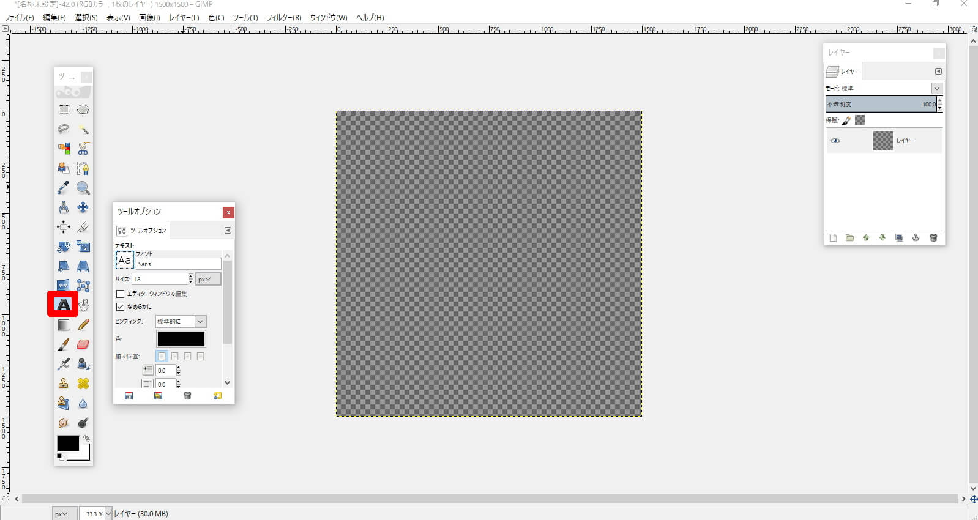Select the Blur/Sharpen droplet tool

pos(83,403)
